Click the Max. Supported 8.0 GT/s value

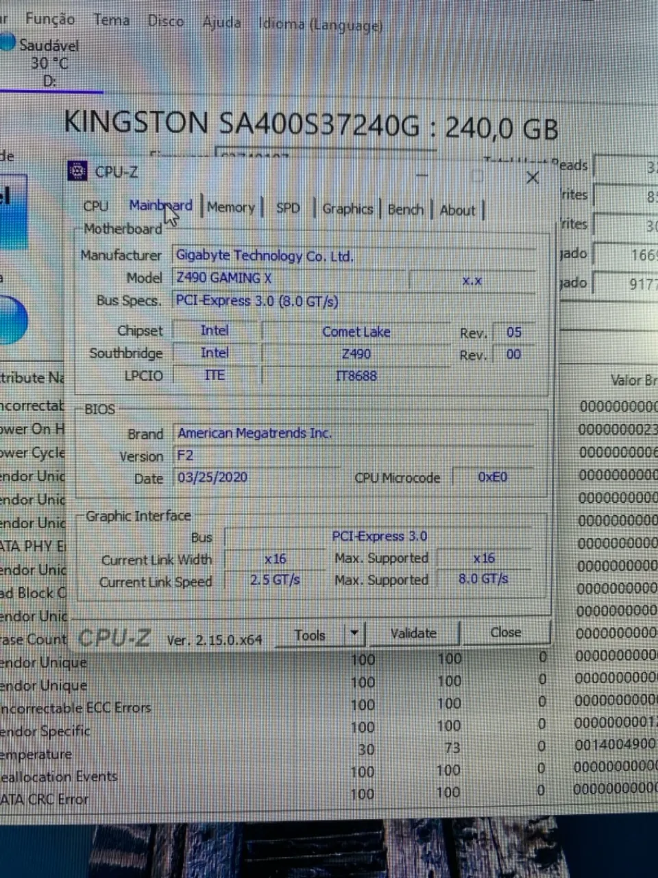pyautogui.click(x=484, y=579)
